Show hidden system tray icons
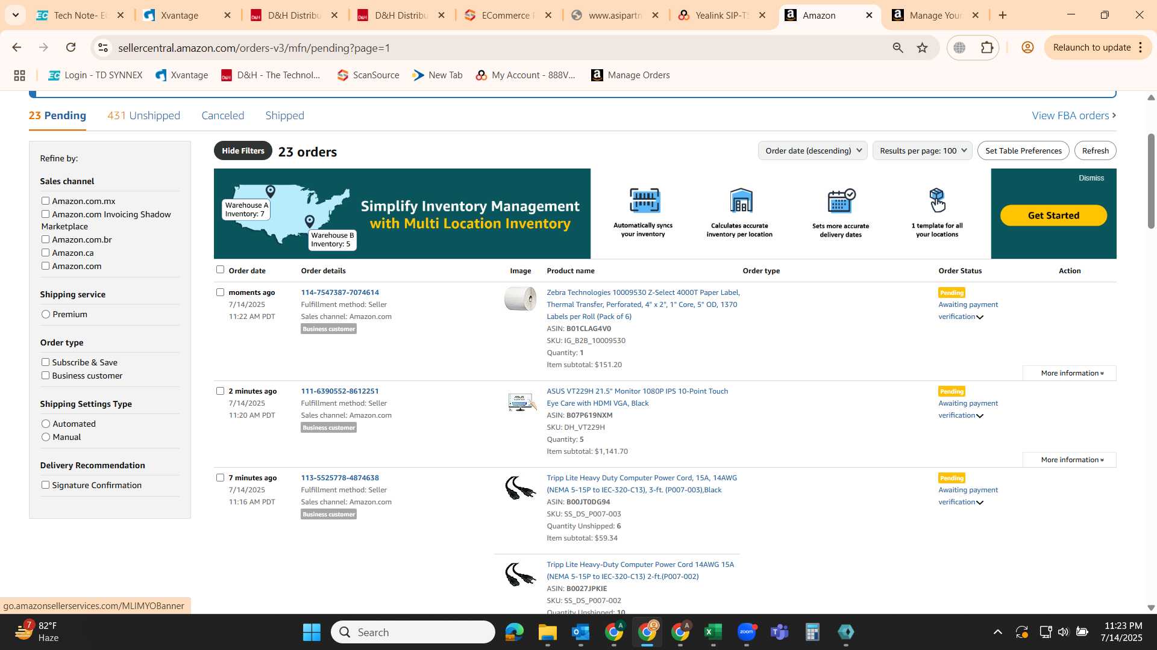The width and height of the screenshot is (1157, 650). pos(998,632)
